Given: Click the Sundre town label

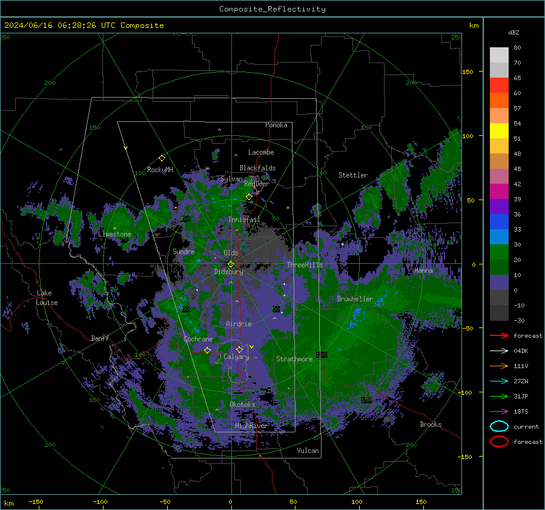Looking at the screenshot, I should coord(184,251).
